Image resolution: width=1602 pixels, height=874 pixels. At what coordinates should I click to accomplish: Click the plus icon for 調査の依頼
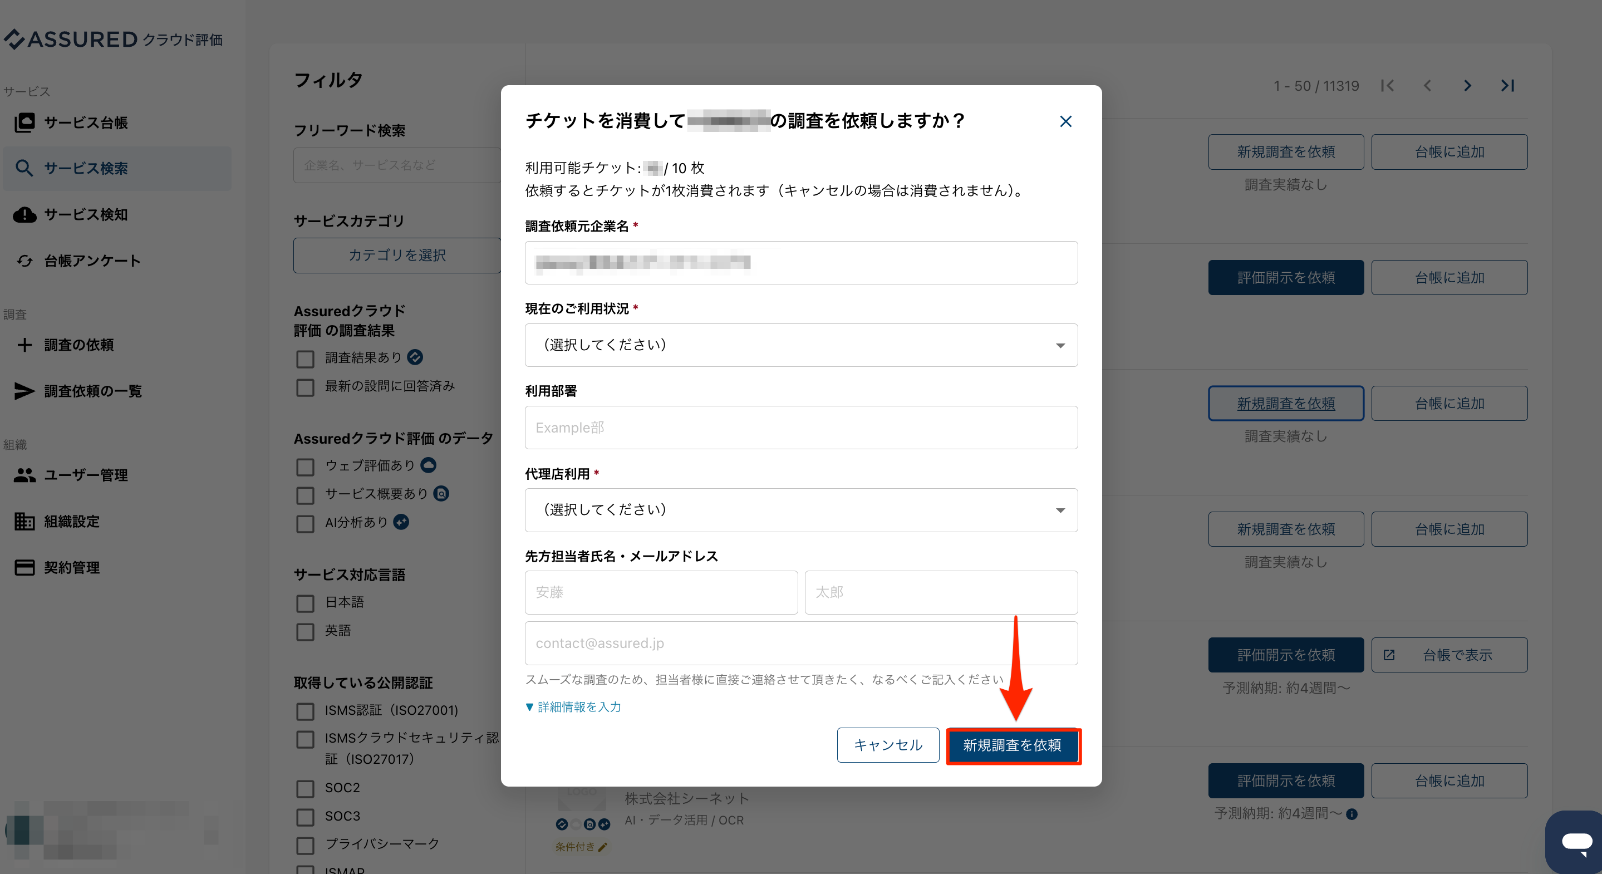24,345
